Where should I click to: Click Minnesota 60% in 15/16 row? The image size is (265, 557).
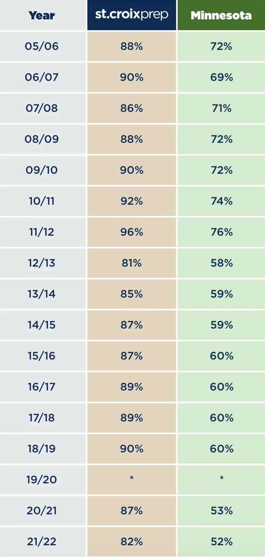pos(221,356)
